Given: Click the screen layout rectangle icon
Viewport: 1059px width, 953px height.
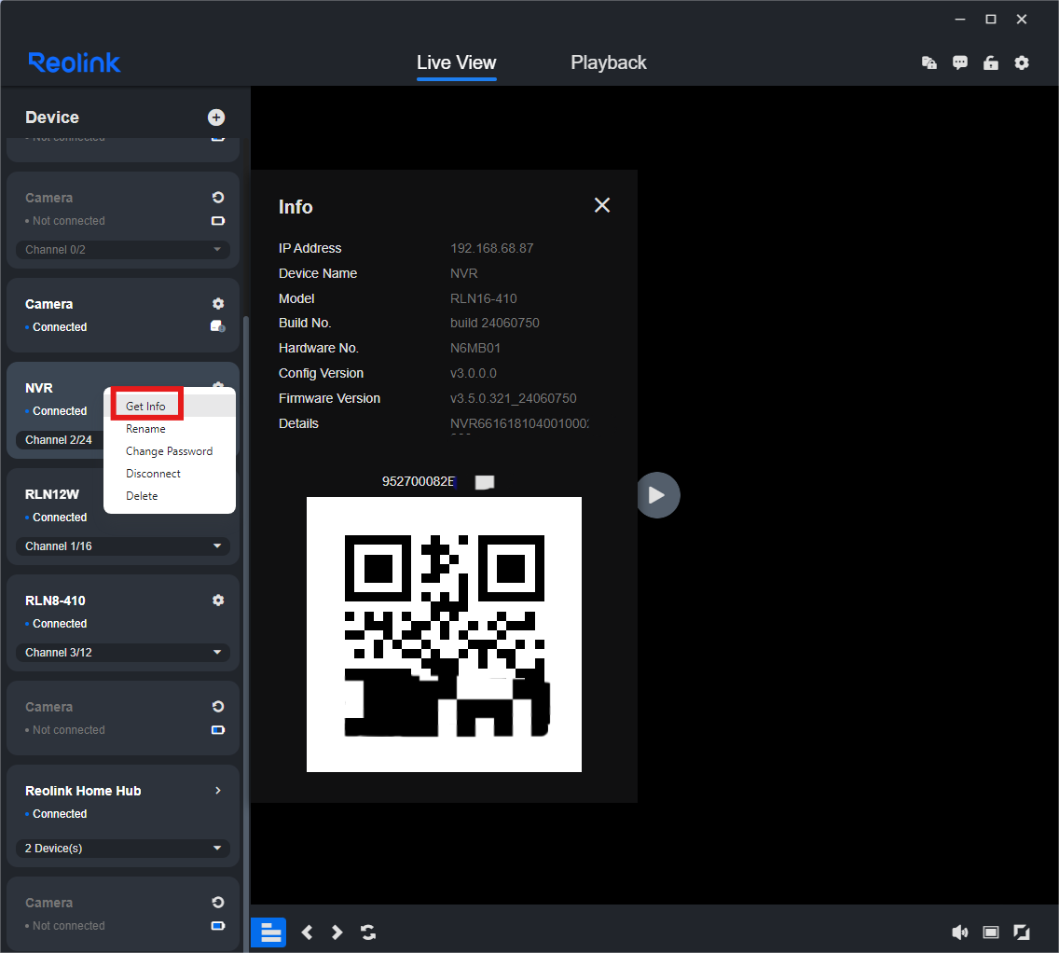Looking at the screenshot, I should click(x=991, y=932).
